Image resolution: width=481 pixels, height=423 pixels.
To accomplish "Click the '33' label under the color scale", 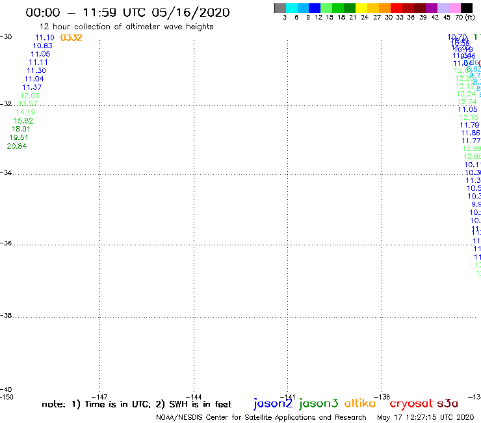I will [x=400, y=18].
